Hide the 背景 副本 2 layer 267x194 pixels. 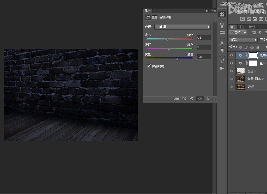click(x=232, y=79)
